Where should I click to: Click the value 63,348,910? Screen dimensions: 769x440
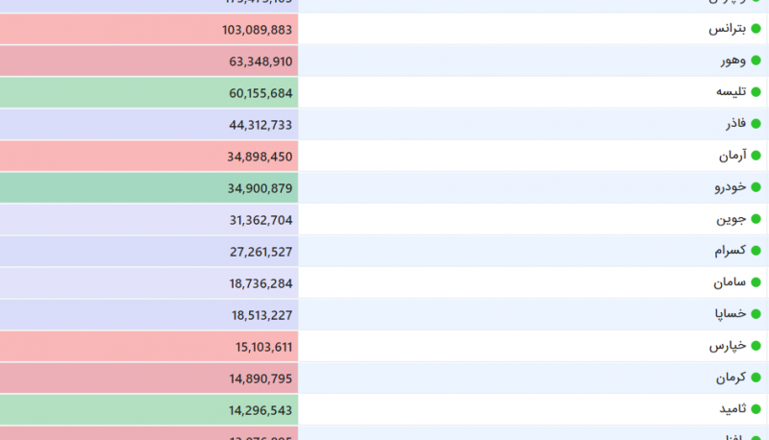(260, 61)
